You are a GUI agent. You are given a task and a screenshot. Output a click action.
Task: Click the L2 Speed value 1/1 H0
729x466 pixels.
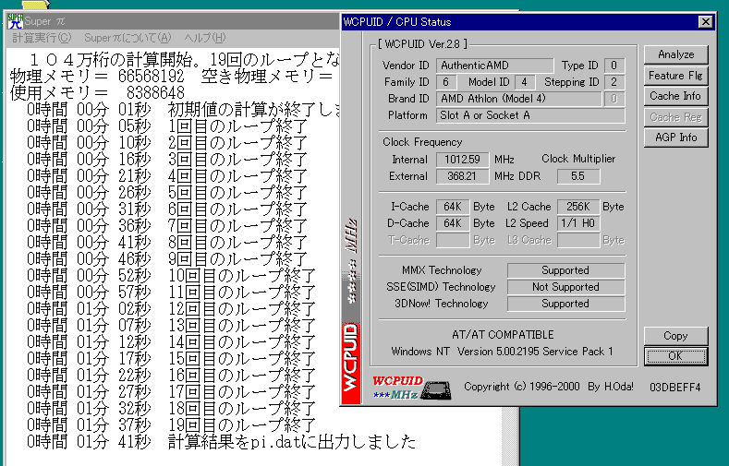(578, 223)
